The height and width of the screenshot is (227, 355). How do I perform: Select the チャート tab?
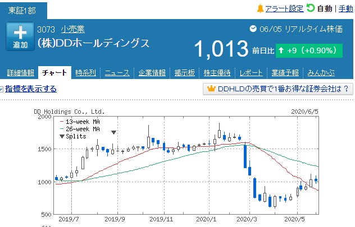(54, 73)
